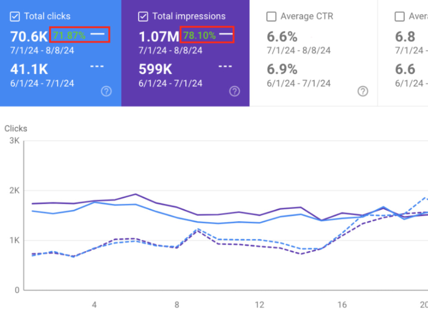
Task: Enable the Average CTR checkbox
Action: pos(271,16)
